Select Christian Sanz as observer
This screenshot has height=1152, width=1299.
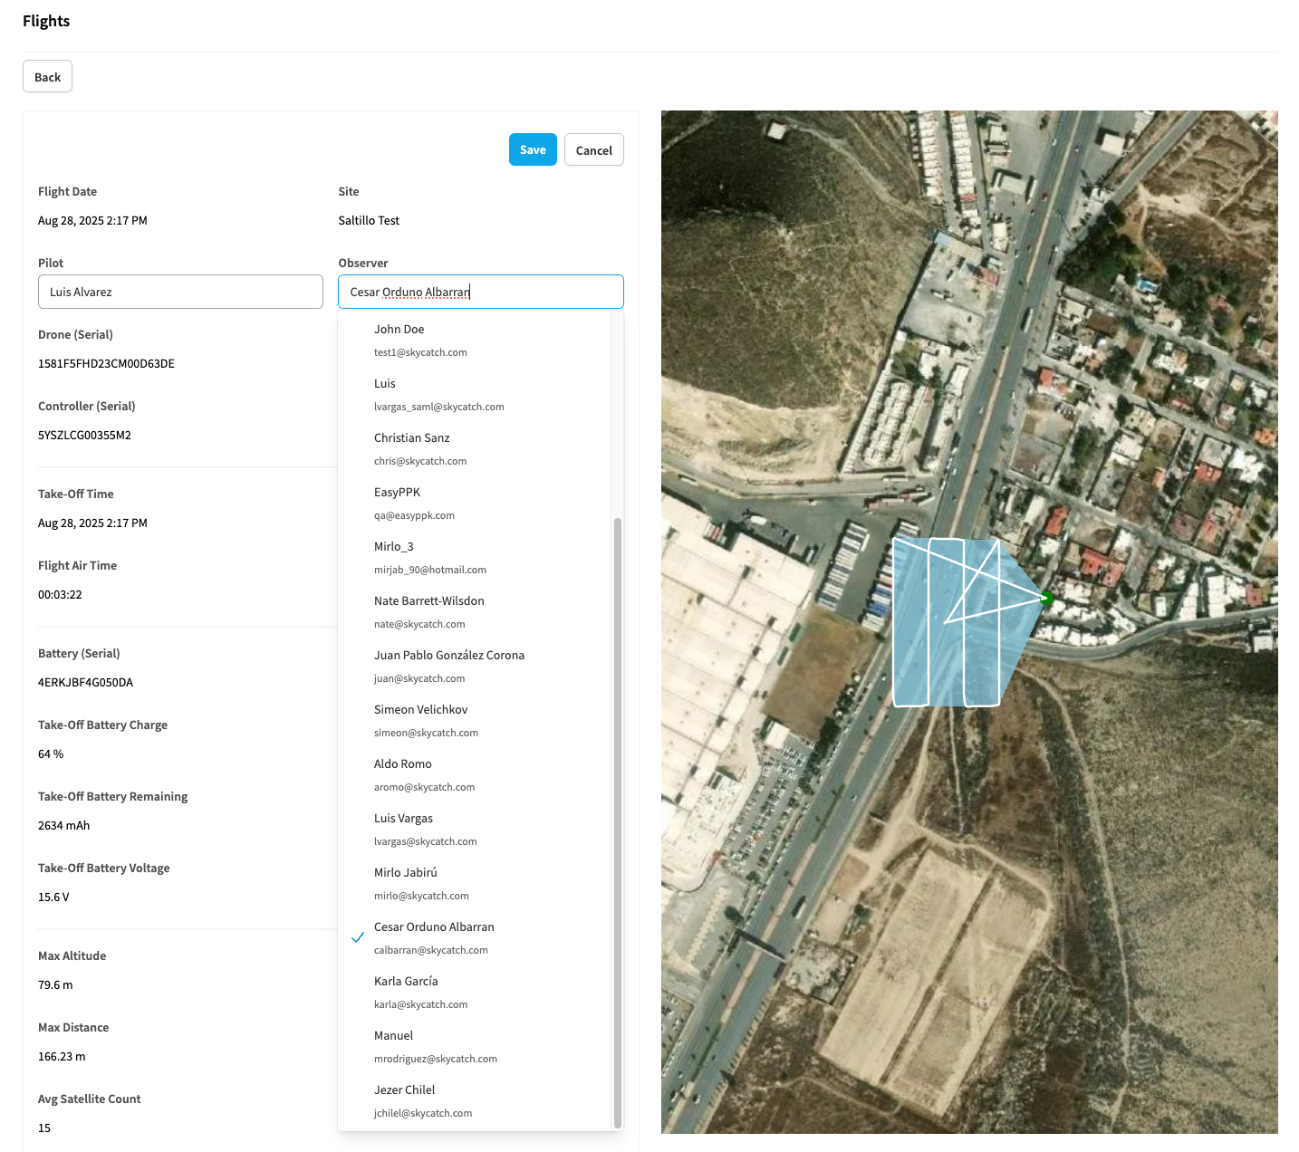pos(475,449)
